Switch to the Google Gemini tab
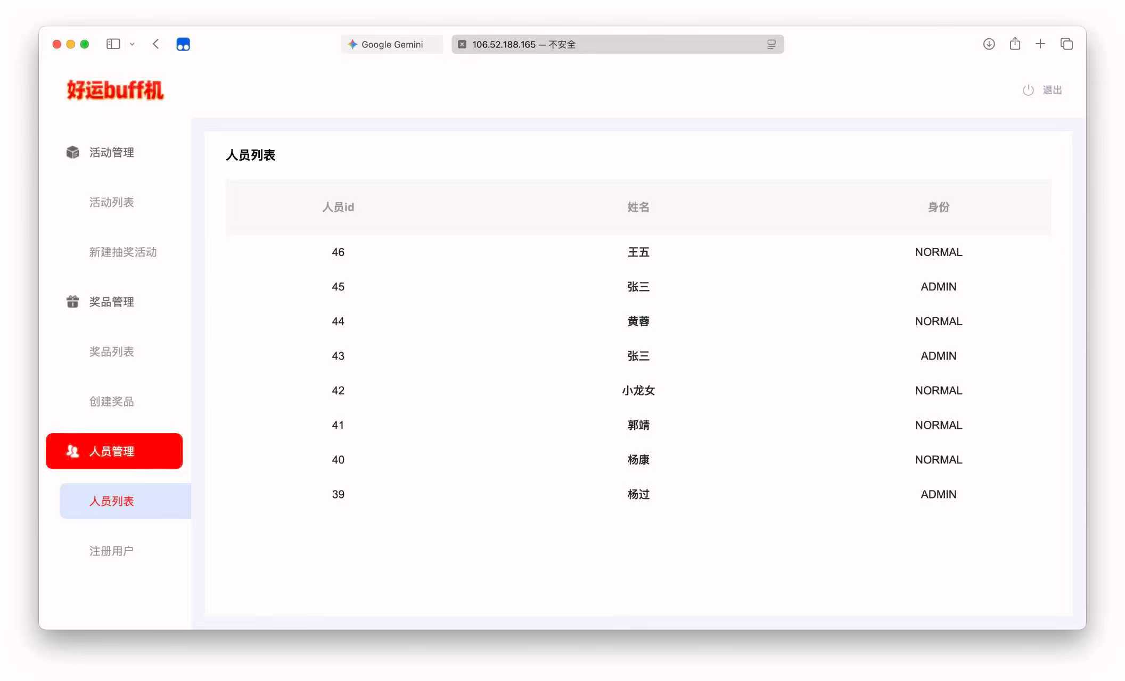 [391, 44]
